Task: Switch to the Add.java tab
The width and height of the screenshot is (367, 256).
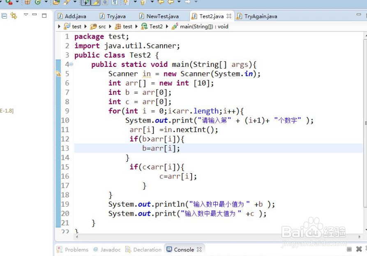Action: [x=72, y=16]
